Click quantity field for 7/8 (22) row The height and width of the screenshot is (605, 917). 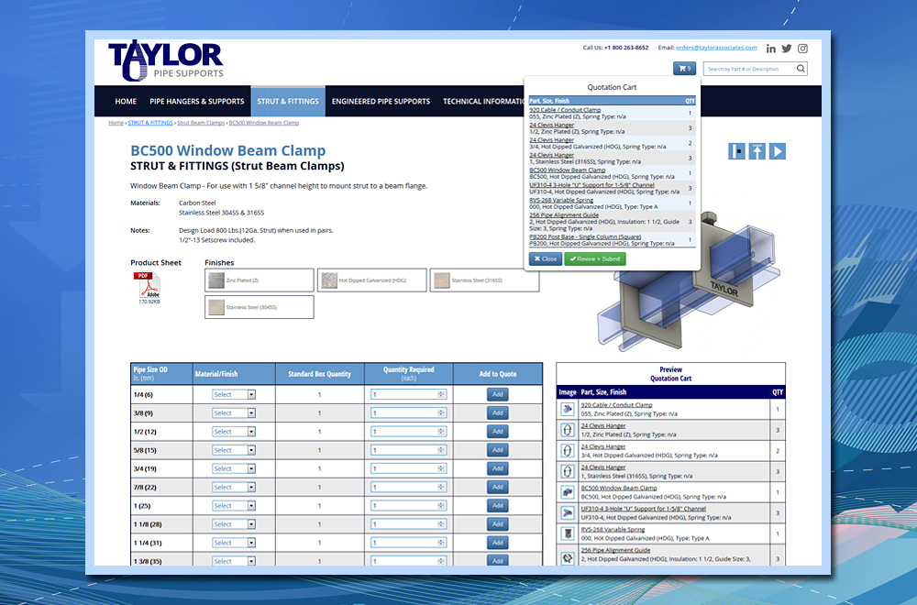pos(408,487)
